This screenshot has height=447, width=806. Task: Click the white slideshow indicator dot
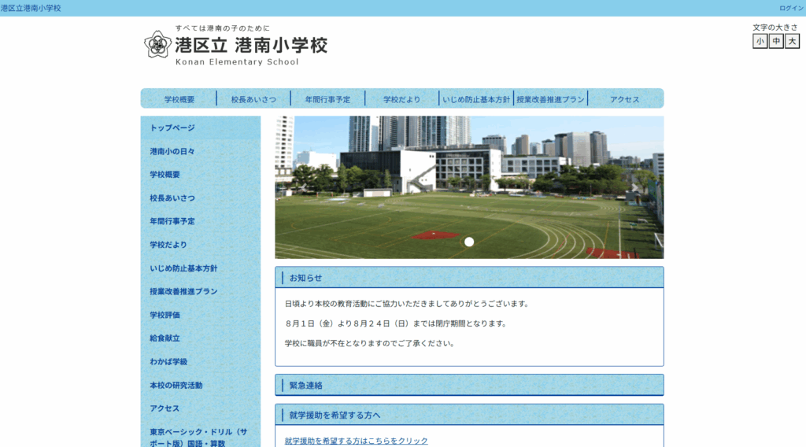(x=469, y=242)
